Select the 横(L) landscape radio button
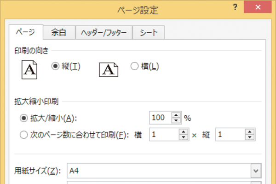 point(134,66)
